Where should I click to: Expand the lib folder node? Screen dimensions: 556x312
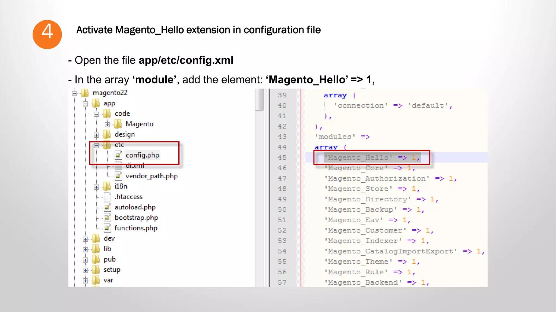pos(85,249)
